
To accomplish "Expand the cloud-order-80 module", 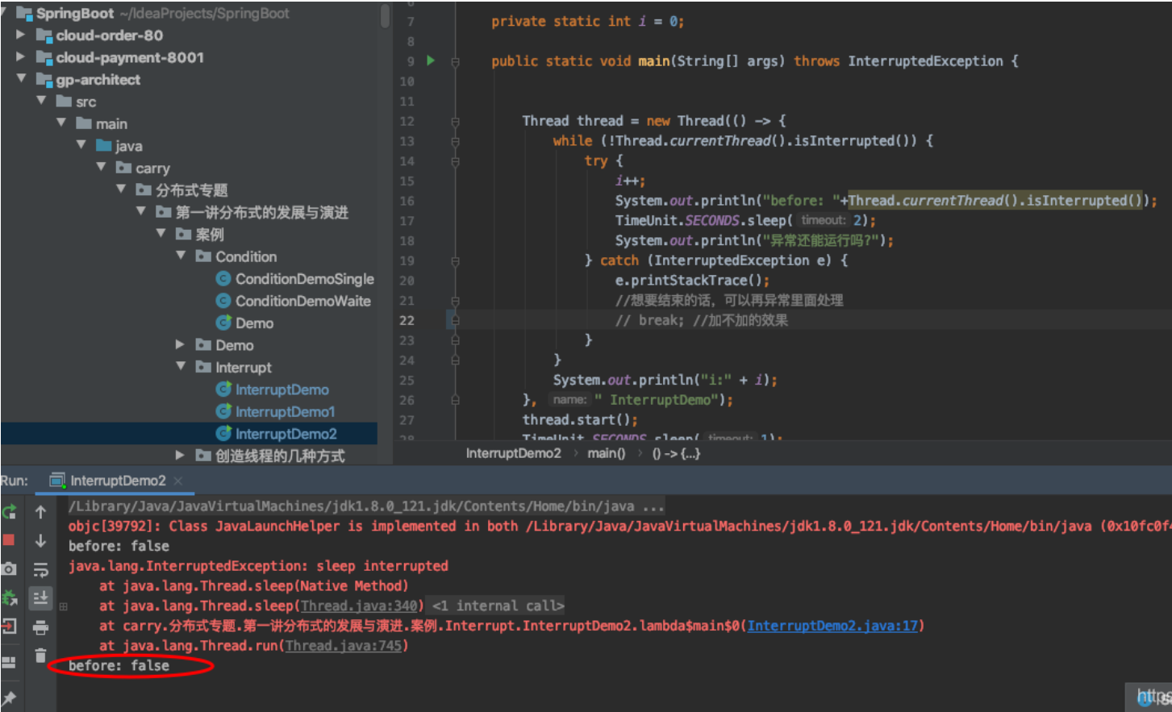I will 21,35.
